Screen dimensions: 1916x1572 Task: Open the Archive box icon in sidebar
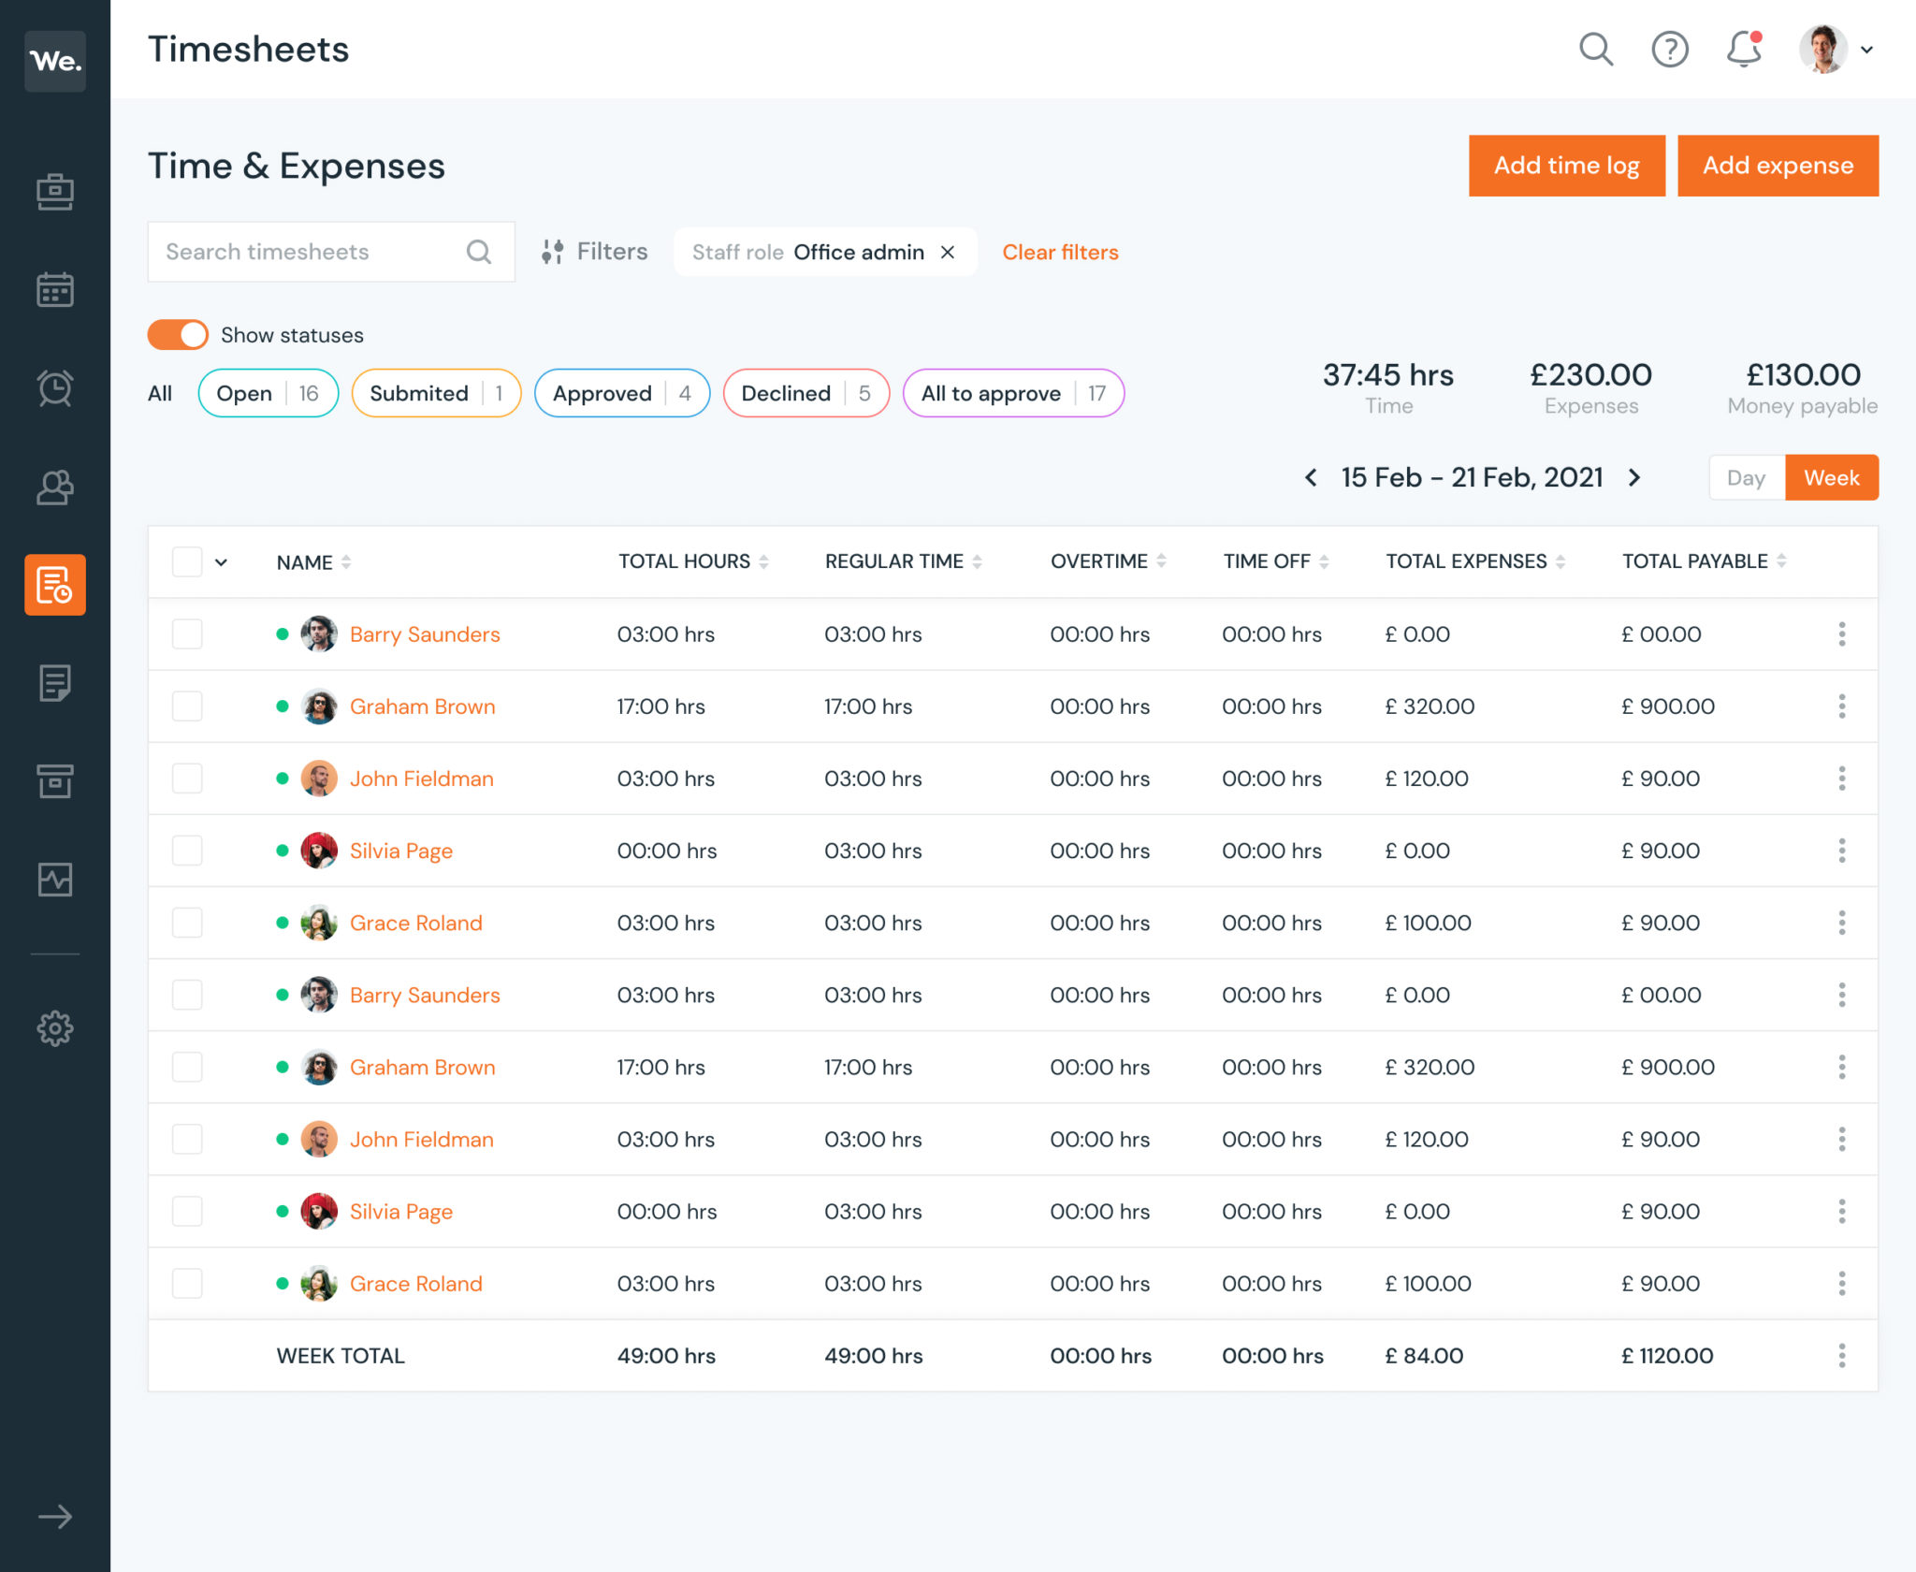pyautogui.click(x=54, y=781)
